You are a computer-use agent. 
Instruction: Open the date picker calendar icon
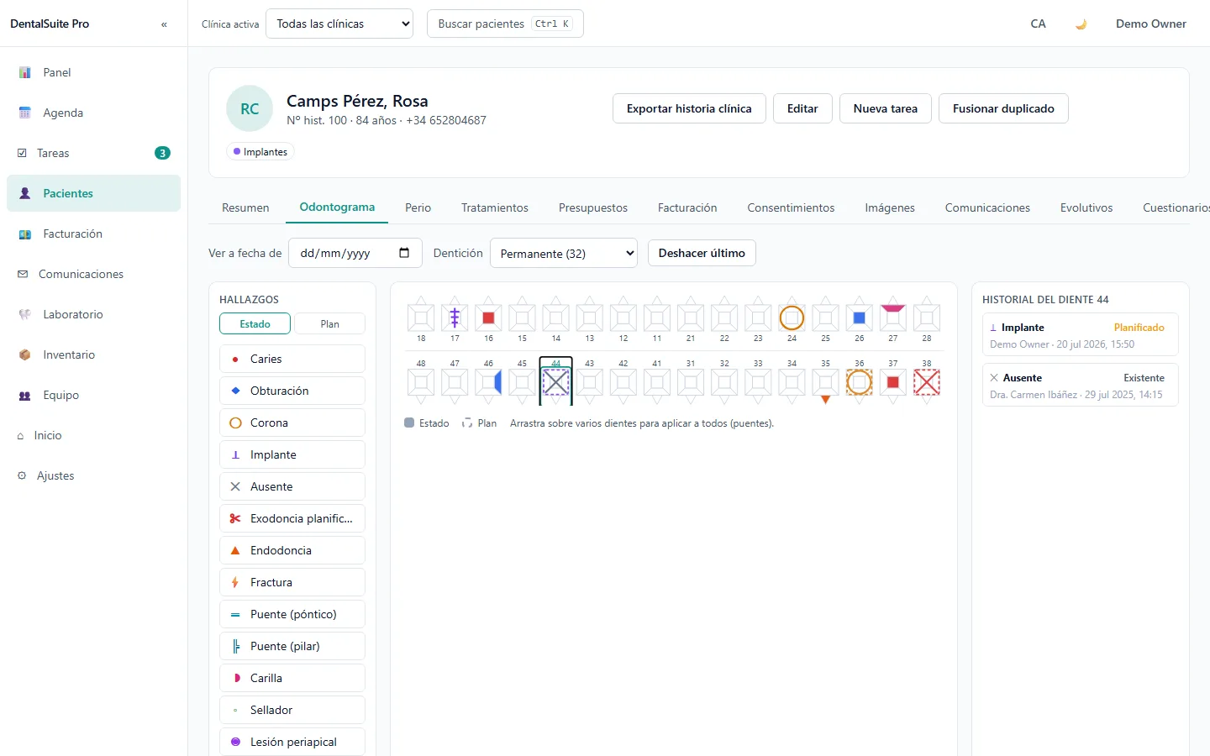pyautogui.click(x=404, y=253)
